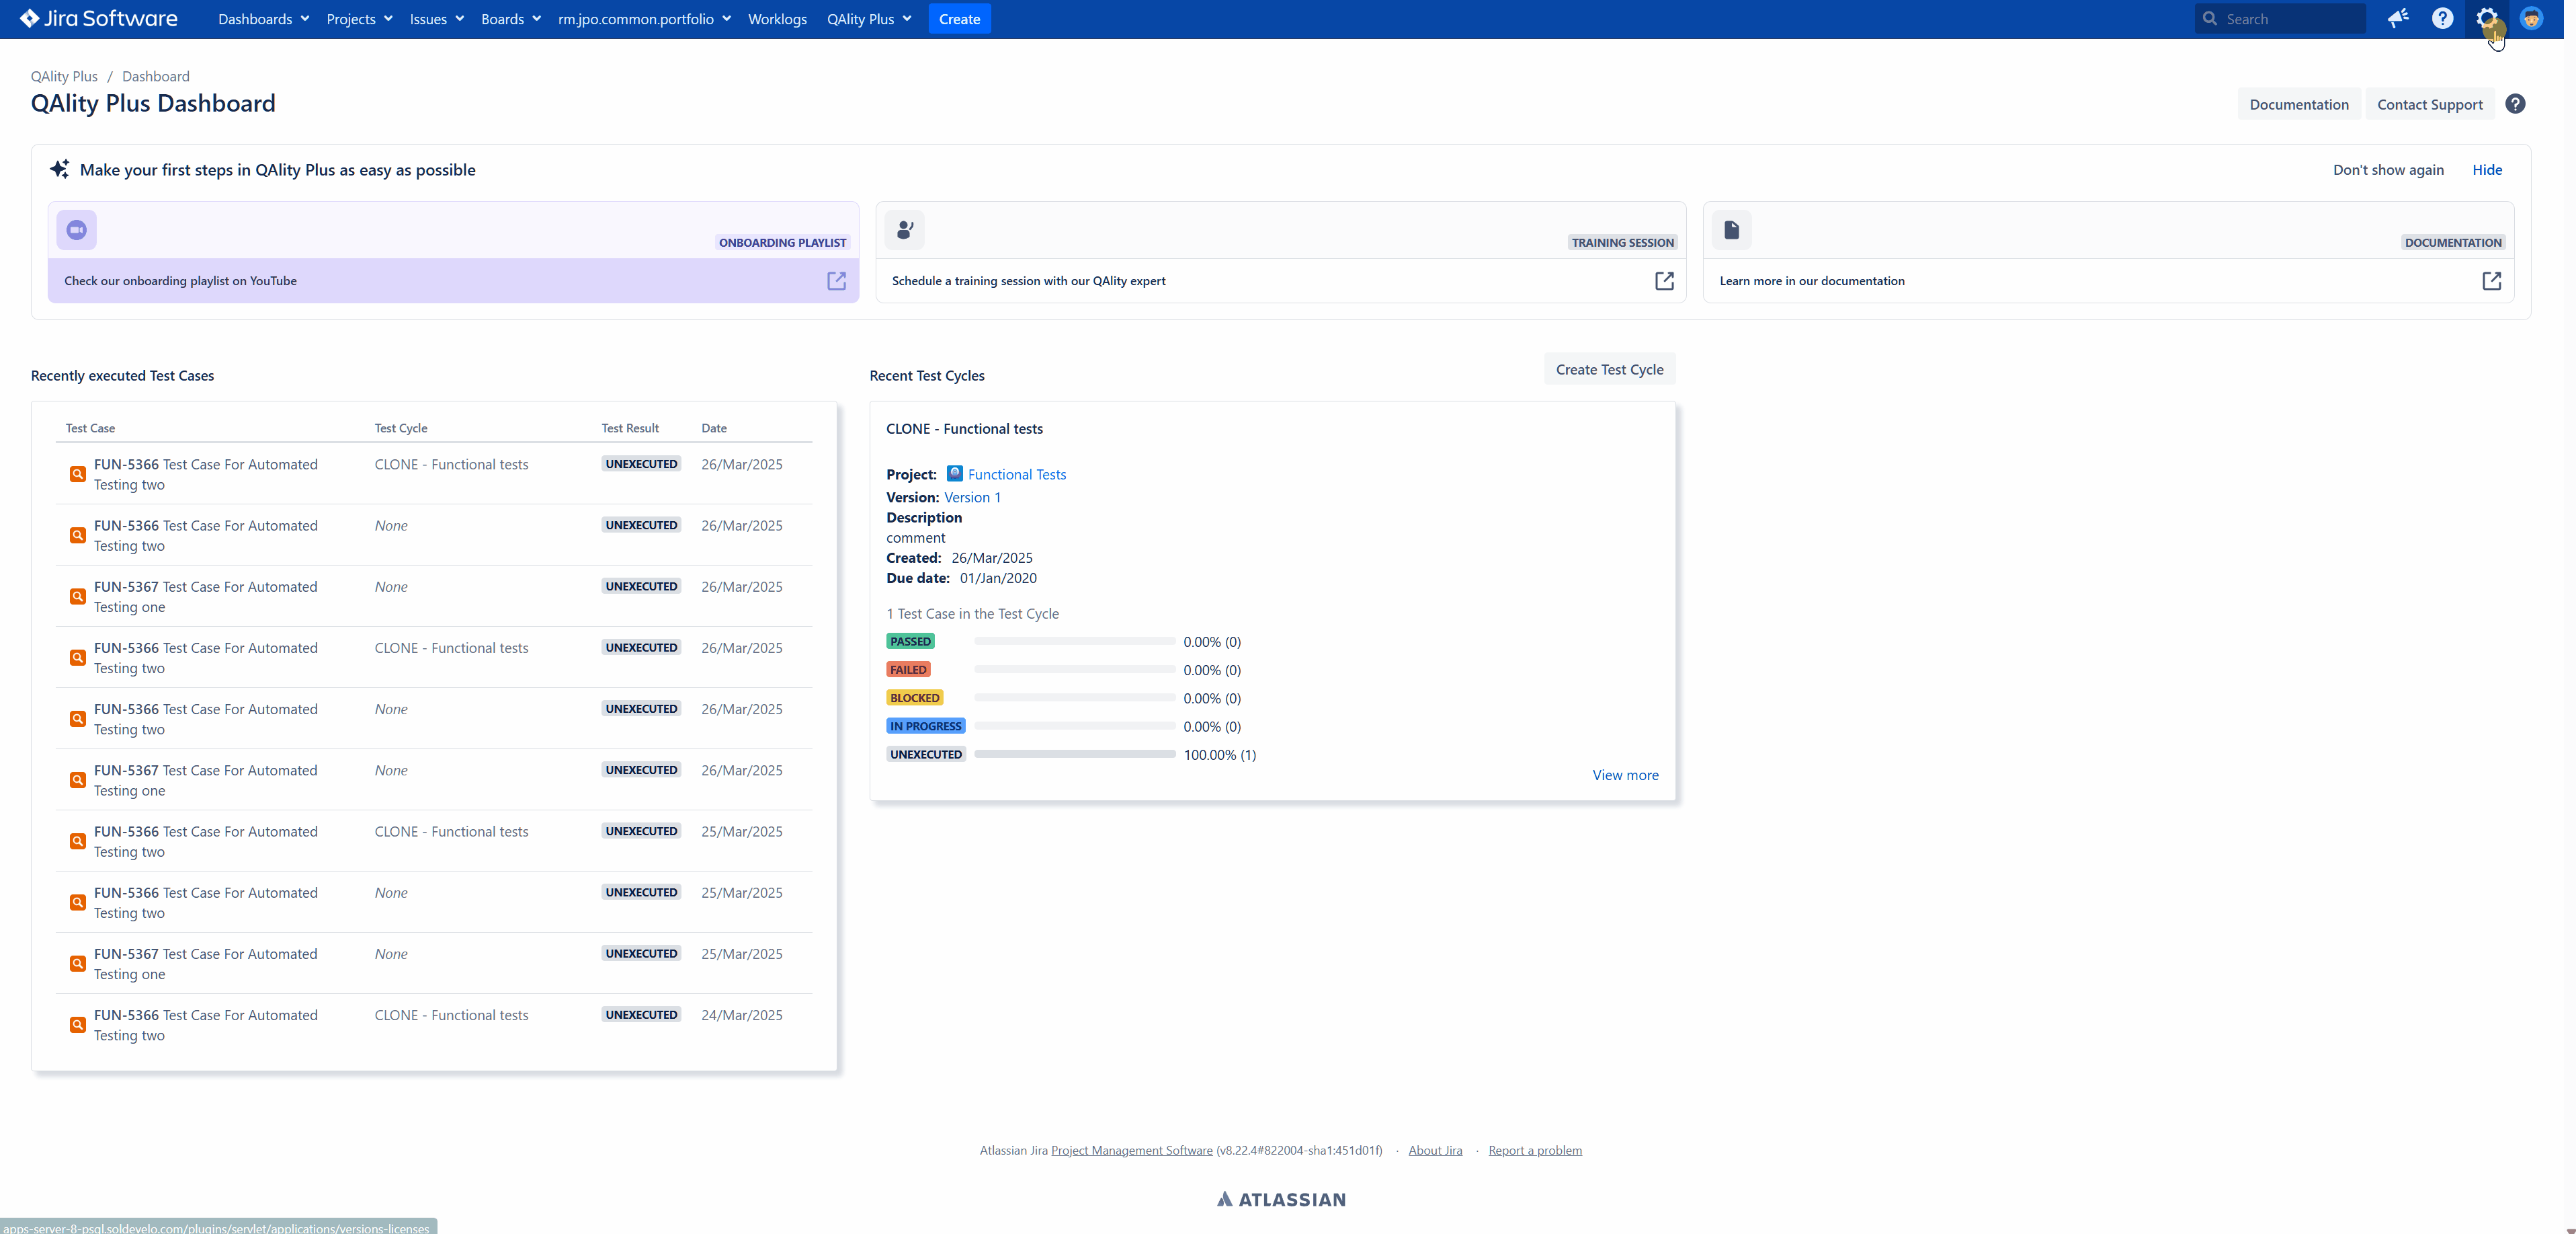Click the Test Cycle column header
This screenshot has height=1234, width=2576.
401,428
